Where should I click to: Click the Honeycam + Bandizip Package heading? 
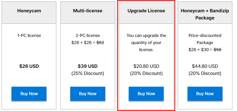pyautogui.click(x=205, y=14)
